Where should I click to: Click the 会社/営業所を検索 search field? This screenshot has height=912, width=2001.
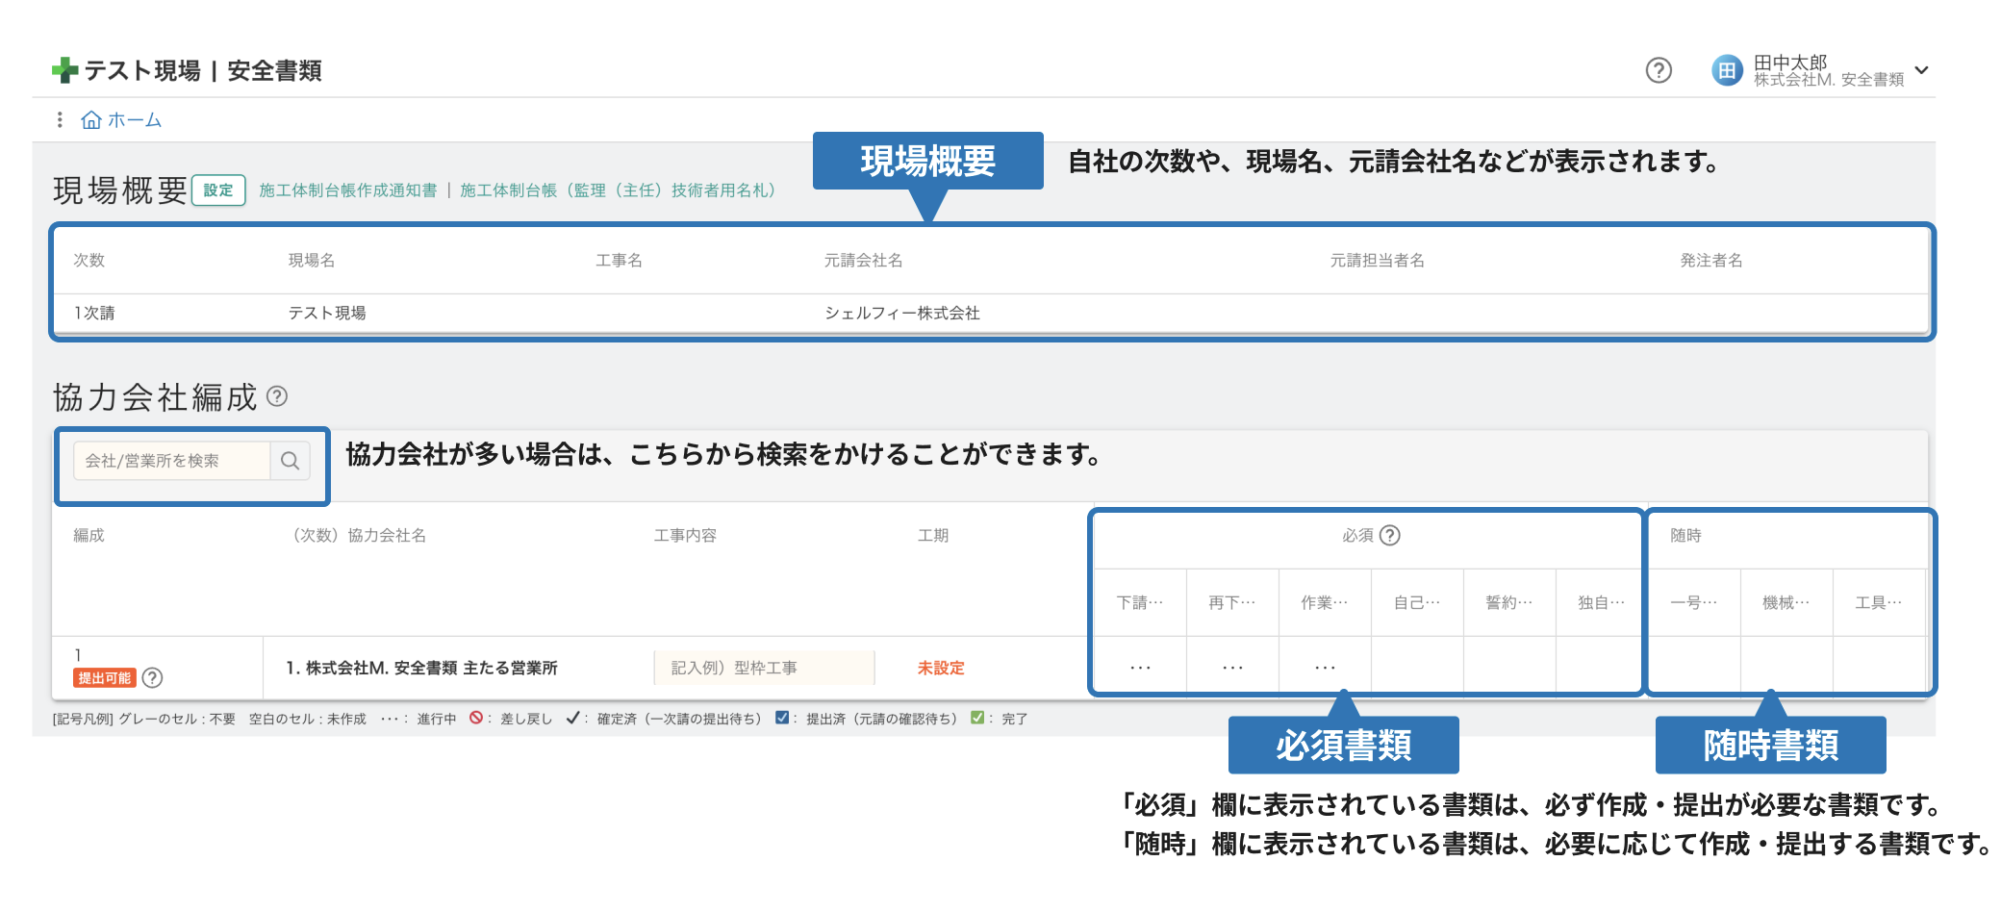click(173, 461)
